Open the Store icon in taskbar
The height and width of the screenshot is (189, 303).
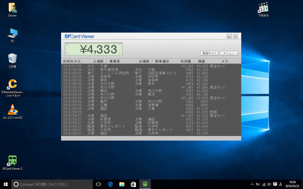(x=133, y=184)
